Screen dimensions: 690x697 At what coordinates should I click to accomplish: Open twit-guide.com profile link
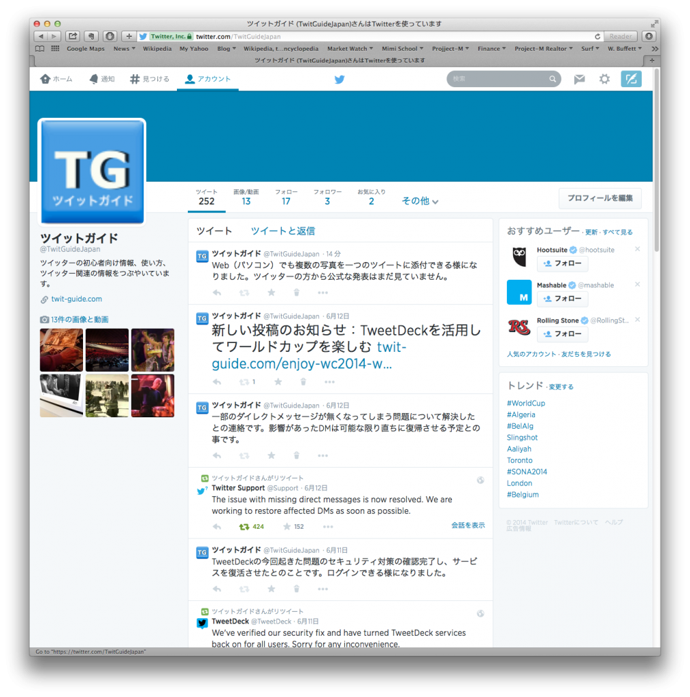click(76, 299)
